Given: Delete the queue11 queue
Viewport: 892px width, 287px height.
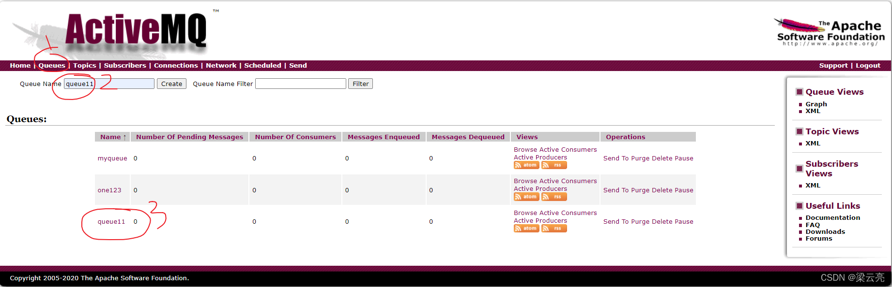Looking at the screenshot, I should (662, 221).
